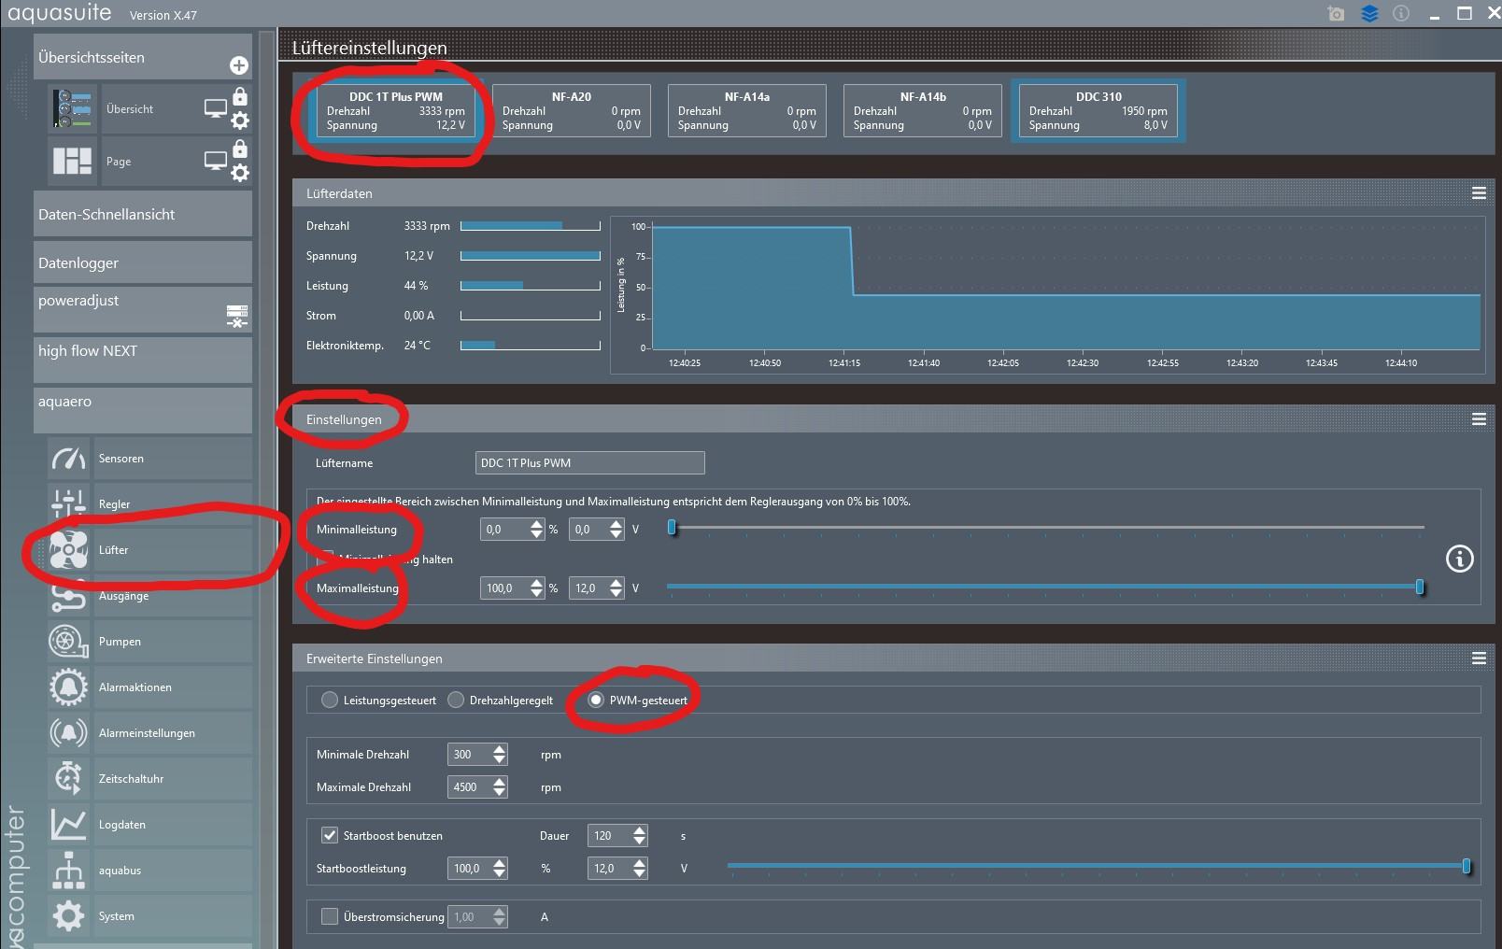
Task: Open the System gear icon
Action: pyautogui.click(x=68, y=916)
